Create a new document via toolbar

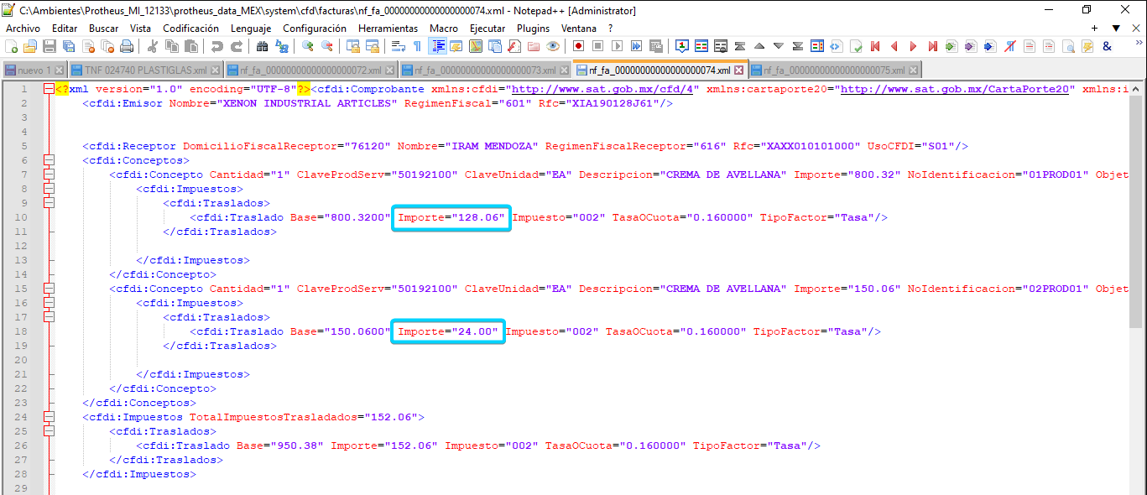11,46
